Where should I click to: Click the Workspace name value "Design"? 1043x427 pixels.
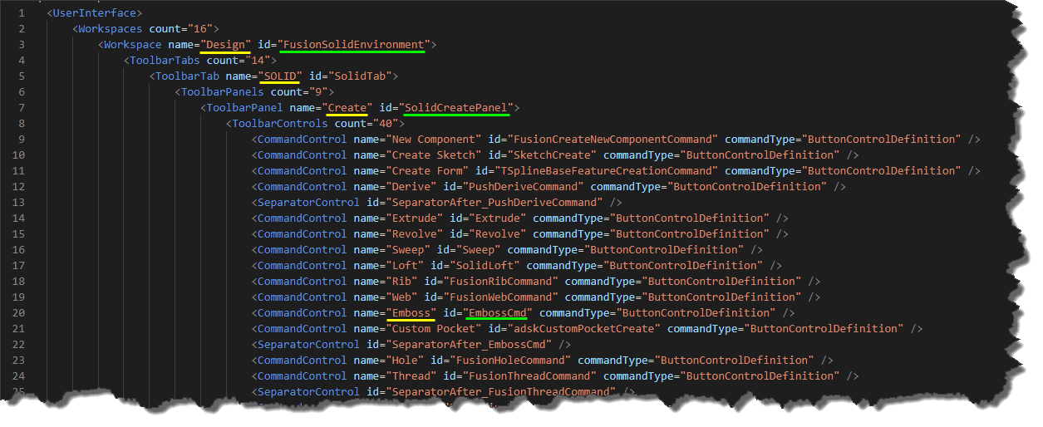click(226, 44)
